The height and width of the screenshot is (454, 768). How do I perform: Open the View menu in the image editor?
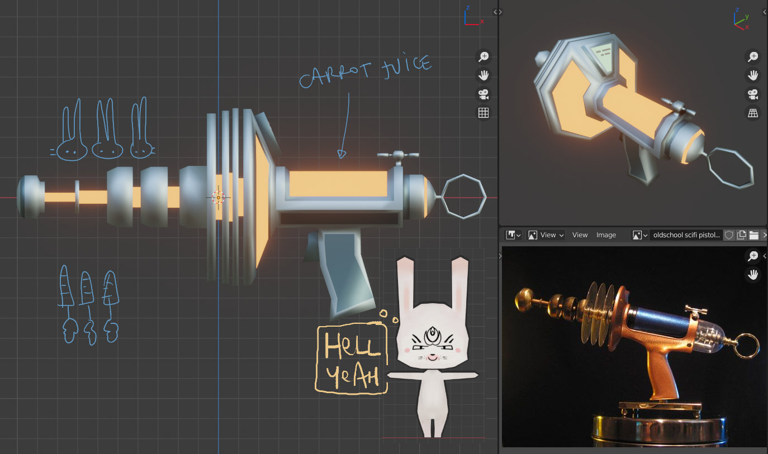pyautogui.click(x=580, y=235)
